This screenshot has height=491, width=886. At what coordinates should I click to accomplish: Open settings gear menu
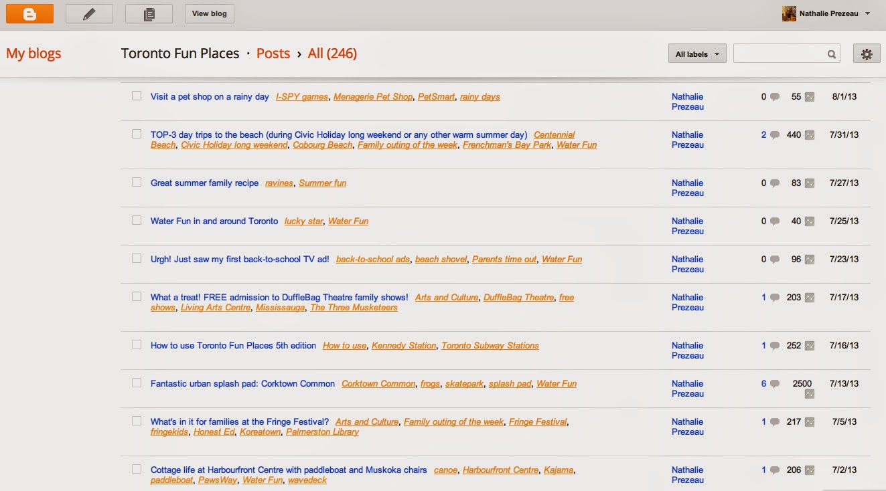tap(867, 54)
